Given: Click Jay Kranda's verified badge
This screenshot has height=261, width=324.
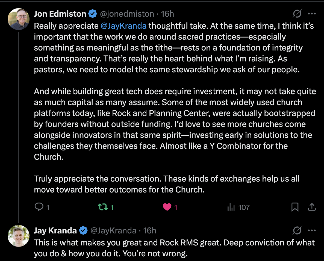Looking at the screenshot, I should click(x=83, y=230).
